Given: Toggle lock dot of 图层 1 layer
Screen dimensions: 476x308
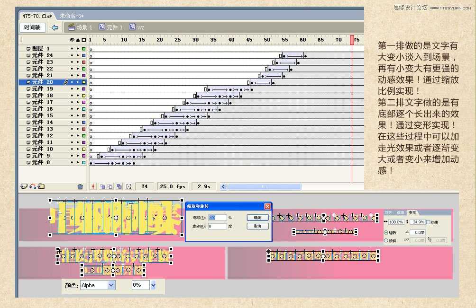Looking at the screenshot, I should click(78, 48).
